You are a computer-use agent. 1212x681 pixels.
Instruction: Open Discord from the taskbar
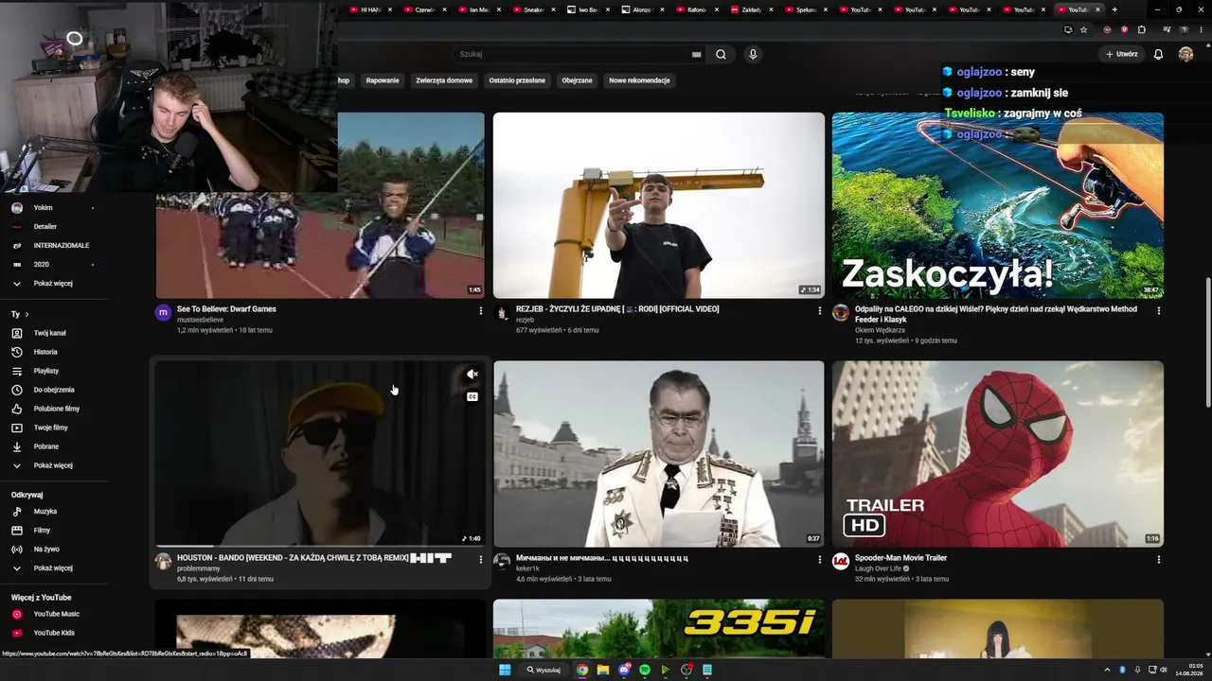pos(624,670)
